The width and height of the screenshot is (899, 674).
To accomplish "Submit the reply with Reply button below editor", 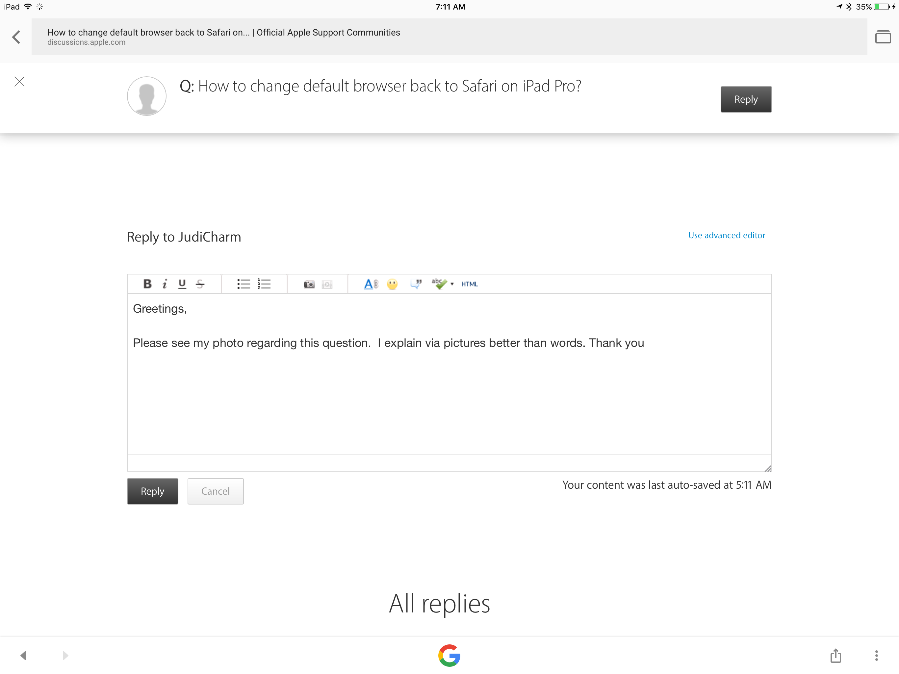I will (x=152, y=491).
